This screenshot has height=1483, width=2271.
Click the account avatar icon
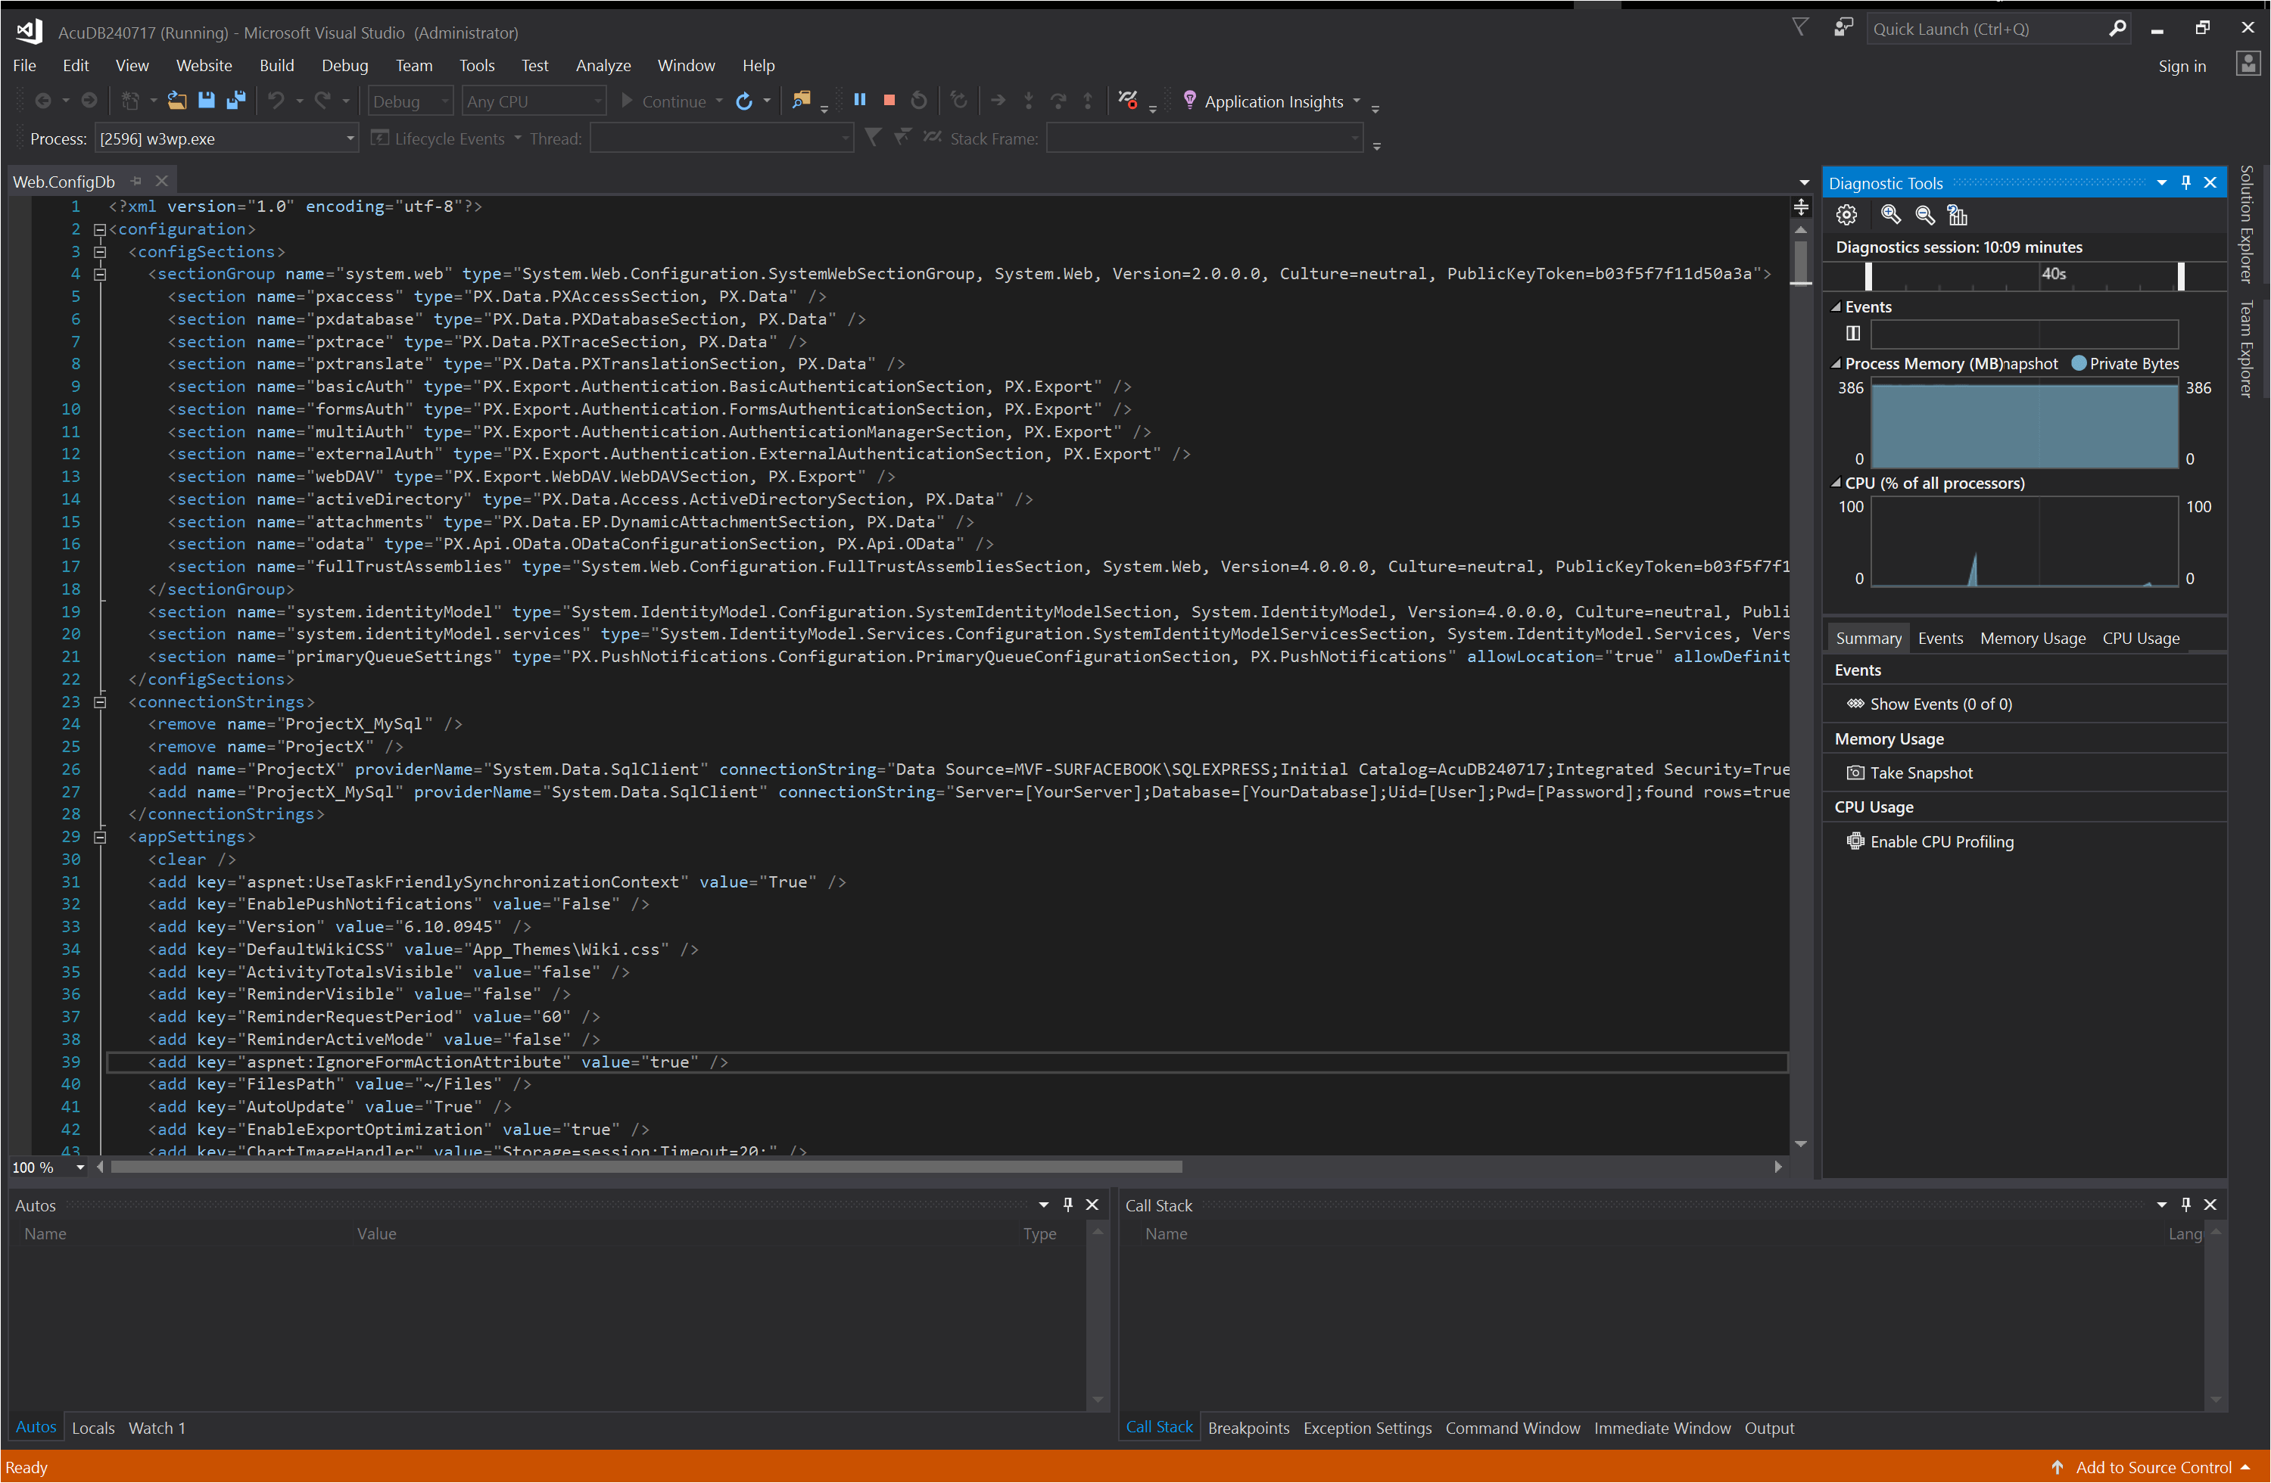click(x=2248, y=64)
